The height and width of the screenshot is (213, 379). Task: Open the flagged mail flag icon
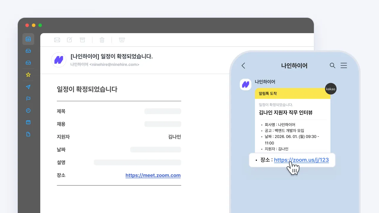click(28, 99)
